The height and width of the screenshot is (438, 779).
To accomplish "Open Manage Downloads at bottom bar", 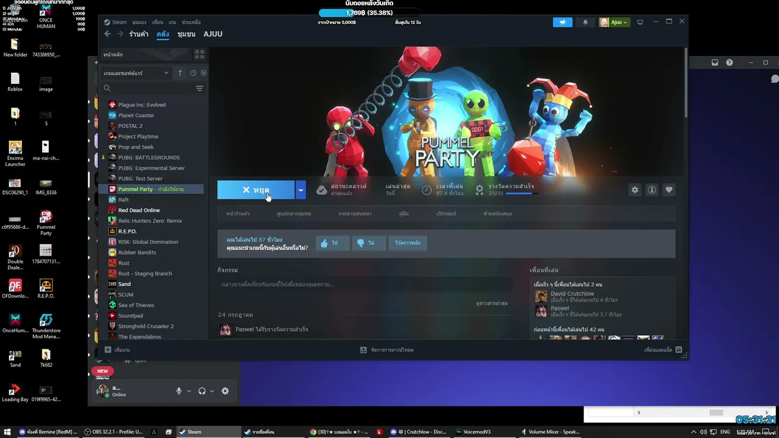I will 387,350.
